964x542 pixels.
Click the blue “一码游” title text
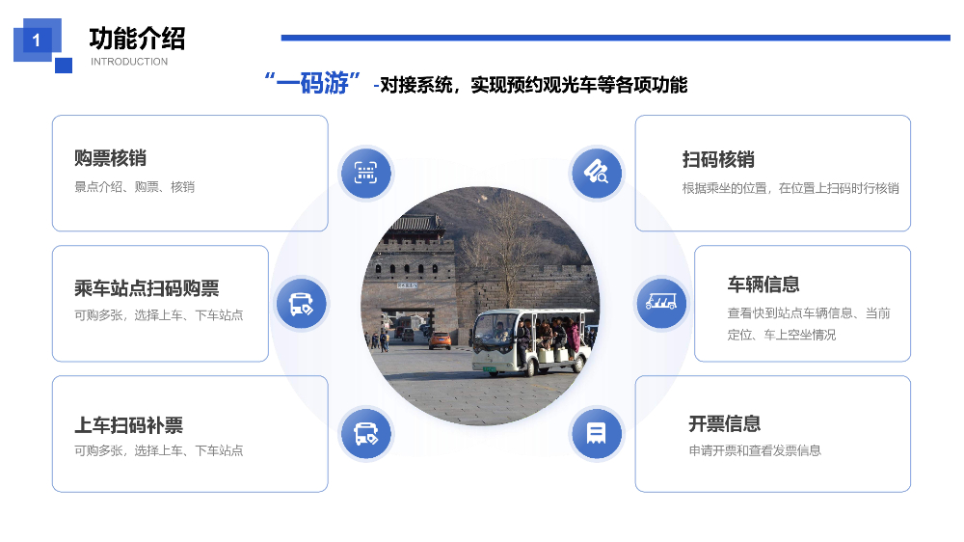[312, 83]
